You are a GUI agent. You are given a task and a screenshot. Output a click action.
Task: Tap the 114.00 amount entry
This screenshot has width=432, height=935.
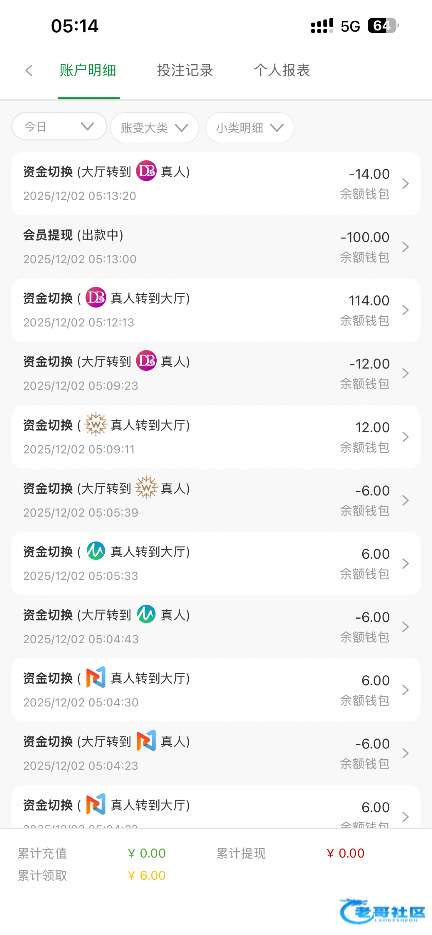369,300
